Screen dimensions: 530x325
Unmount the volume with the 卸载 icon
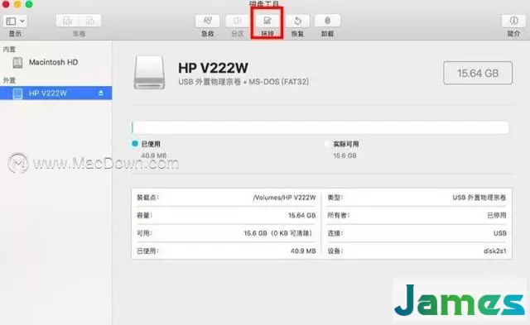(327, 21)
